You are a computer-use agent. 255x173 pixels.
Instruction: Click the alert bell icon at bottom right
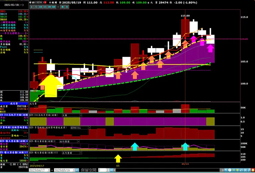tap(253, 170)
